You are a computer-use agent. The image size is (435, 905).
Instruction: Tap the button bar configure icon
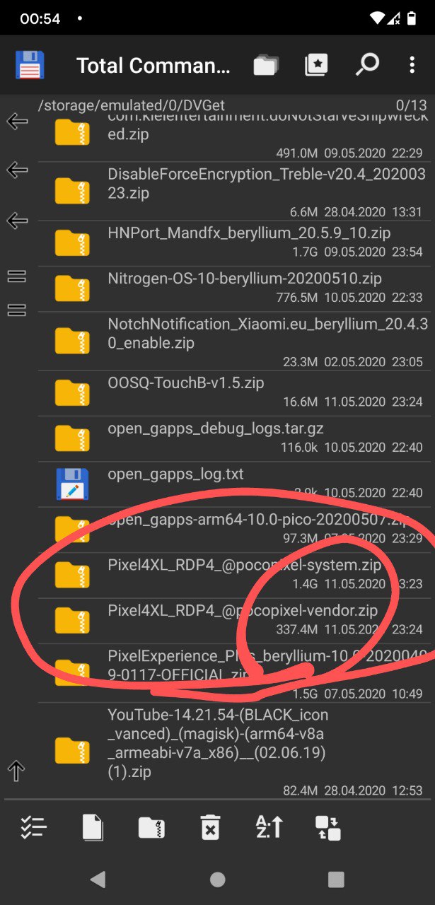(x=327, y=827)
